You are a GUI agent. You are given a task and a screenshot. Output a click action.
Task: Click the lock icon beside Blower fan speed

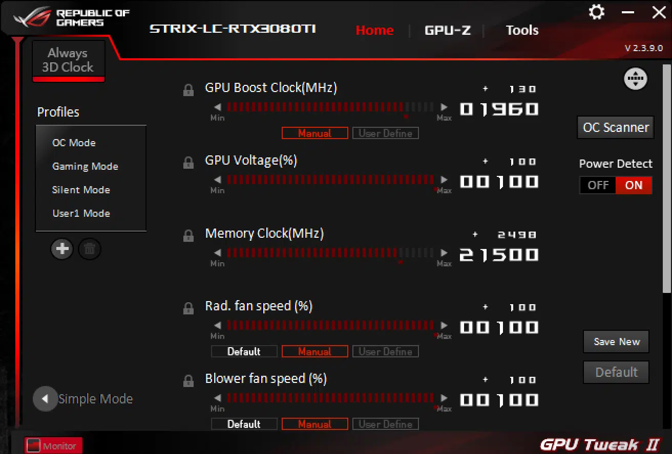pos(188,381)
